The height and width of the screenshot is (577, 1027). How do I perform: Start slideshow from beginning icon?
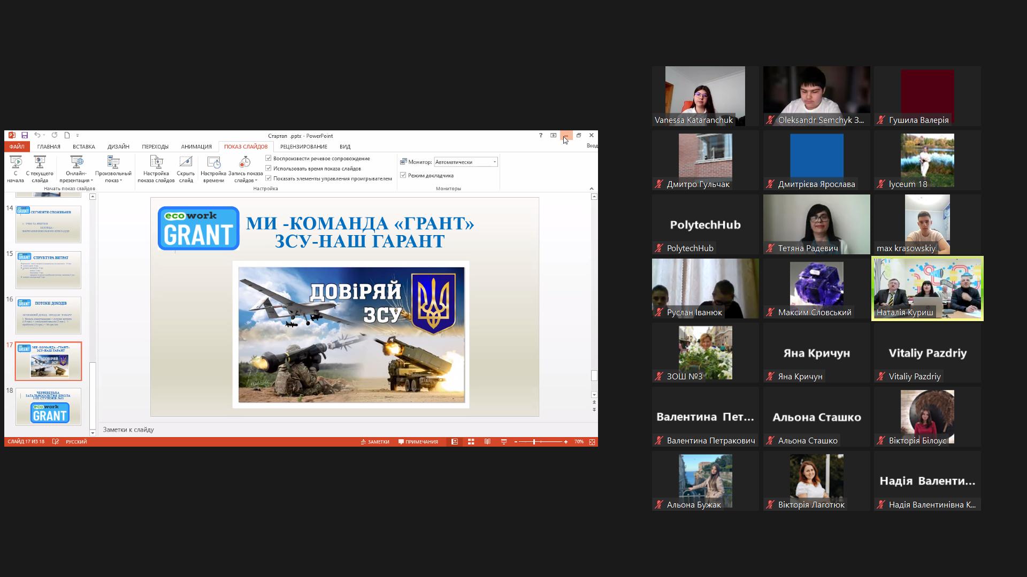pyautogui.click(x=16, y=162)
